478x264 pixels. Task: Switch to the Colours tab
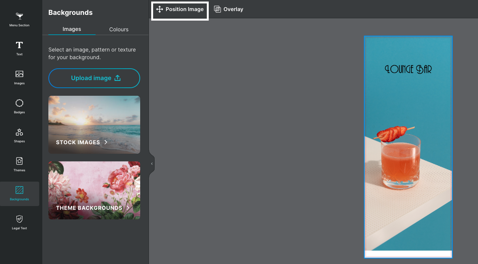tap(119, 29)
